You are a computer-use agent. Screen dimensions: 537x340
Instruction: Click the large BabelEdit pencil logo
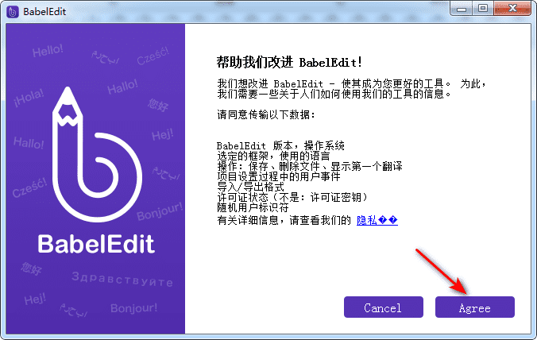point(97,154)
